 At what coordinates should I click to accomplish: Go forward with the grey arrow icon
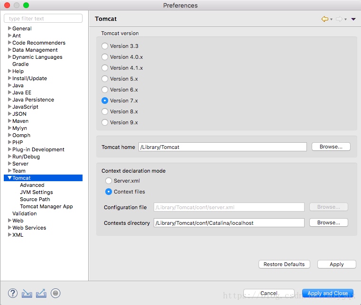click(339, 19)
